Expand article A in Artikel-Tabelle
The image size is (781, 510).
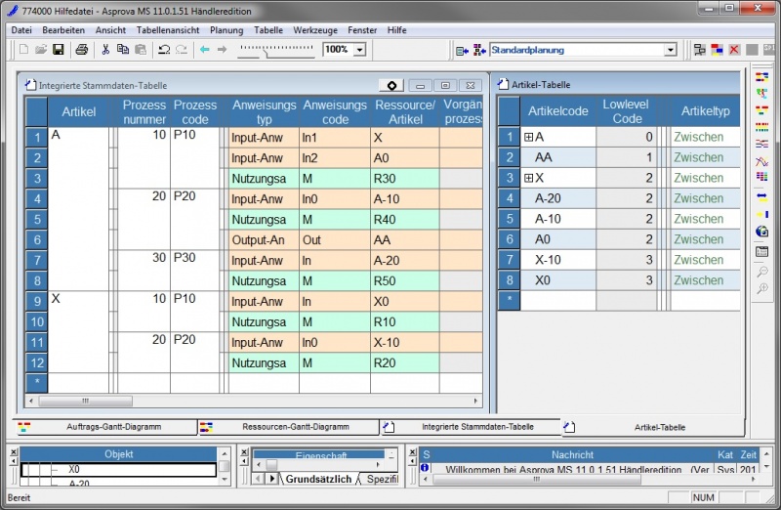pyautogui.click(x=528, y=138)
